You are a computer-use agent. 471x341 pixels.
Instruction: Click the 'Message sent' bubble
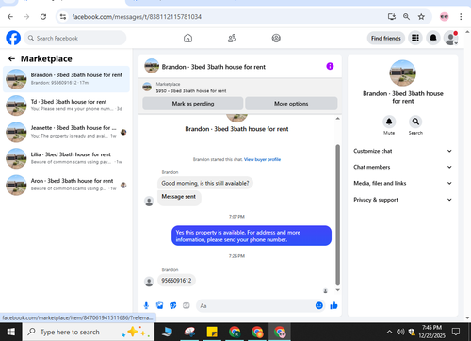pyautogui.click(x=179, y=197)
